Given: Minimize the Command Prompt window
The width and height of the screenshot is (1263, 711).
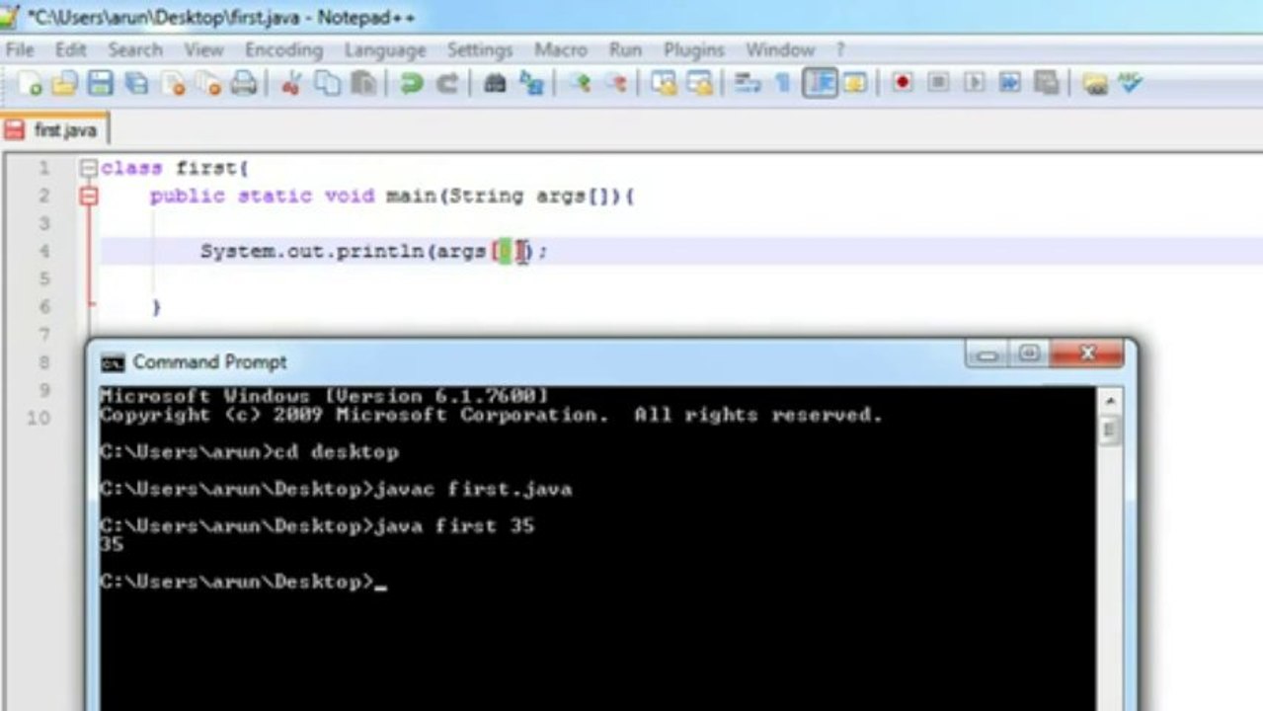Looking at the screenshot, I should [x=988, y=354].
